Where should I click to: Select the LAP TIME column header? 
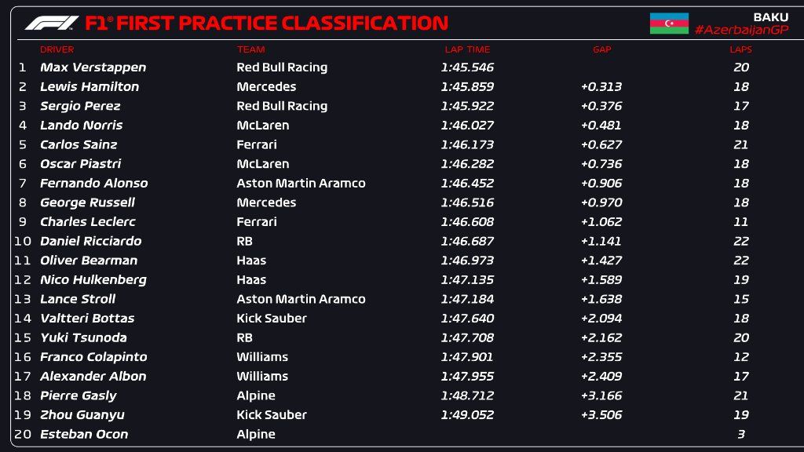click(x=467, y=49)
